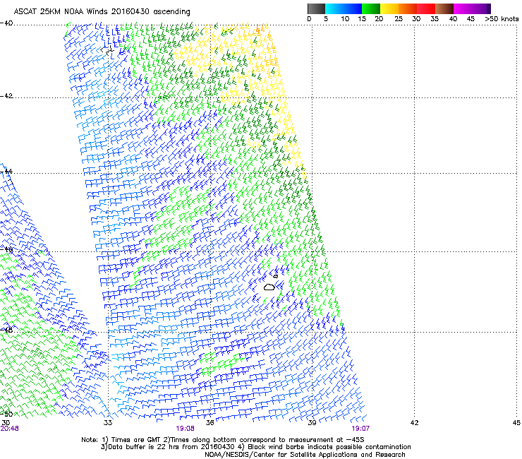Screen dimensions: 522x459
Task: Click the 45 longitude label
Action: (x=516, y=423)
